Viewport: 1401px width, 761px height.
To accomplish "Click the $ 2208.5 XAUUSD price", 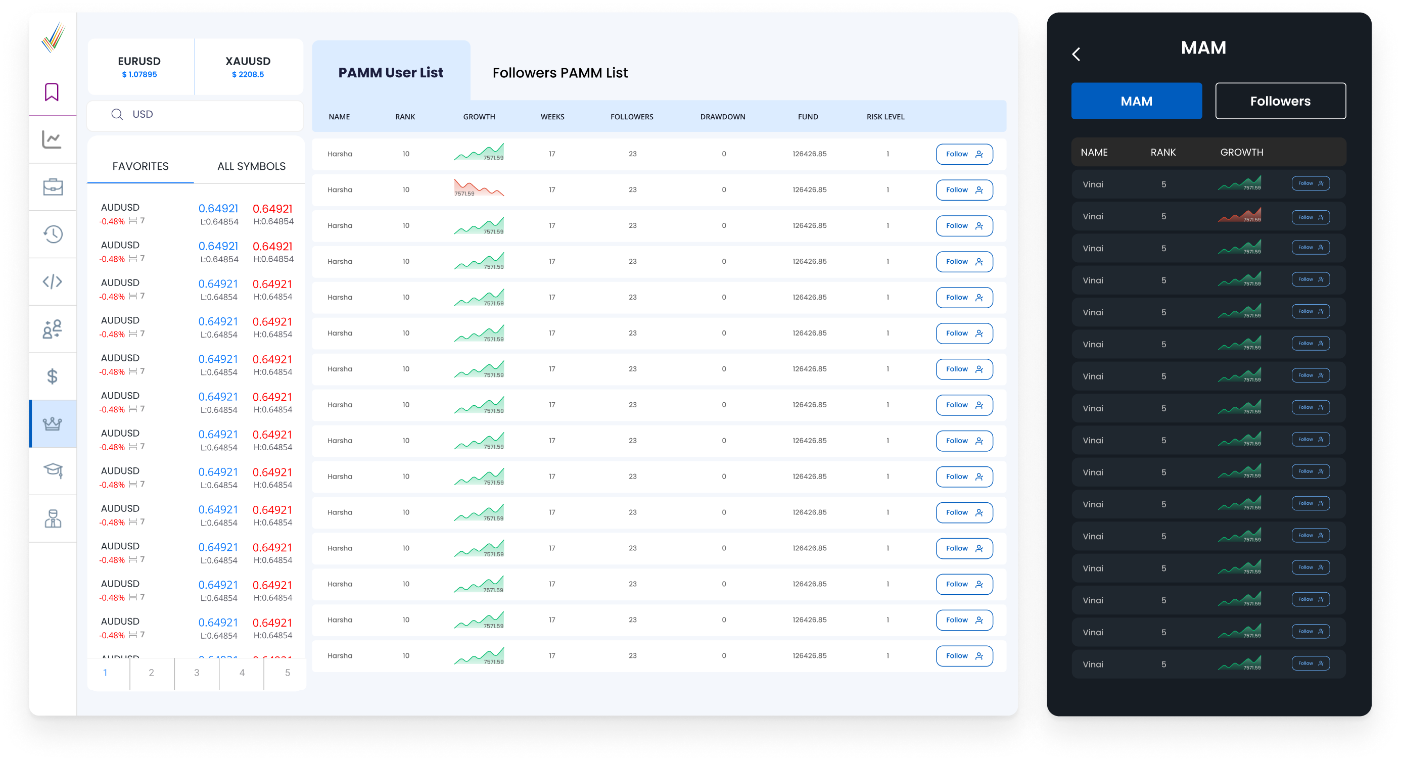I will (248, 75).
